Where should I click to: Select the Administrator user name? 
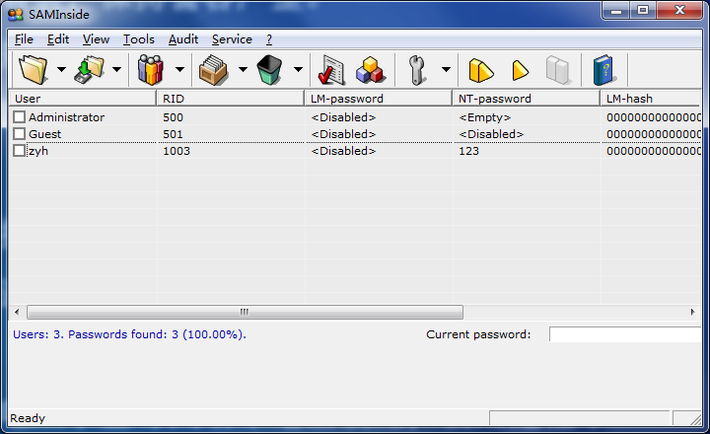(x=67, y=117)
